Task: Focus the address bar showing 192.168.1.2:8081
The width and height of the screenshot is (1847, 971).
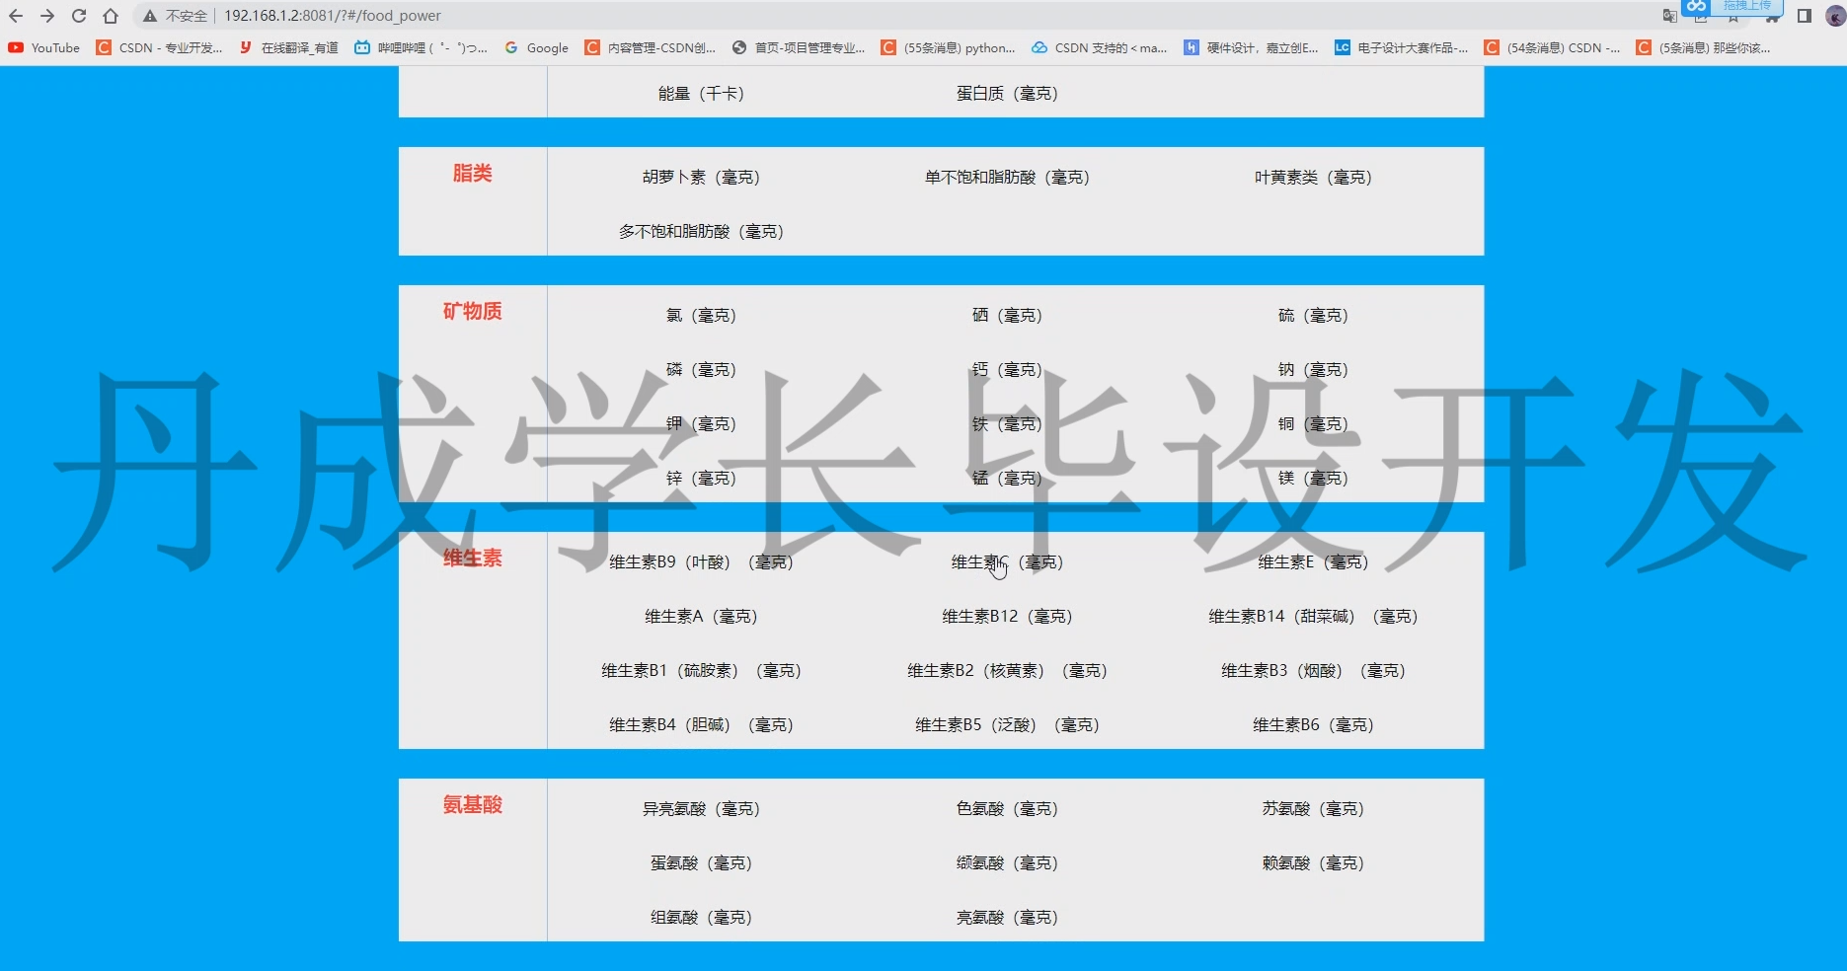Action: [333, 16]
